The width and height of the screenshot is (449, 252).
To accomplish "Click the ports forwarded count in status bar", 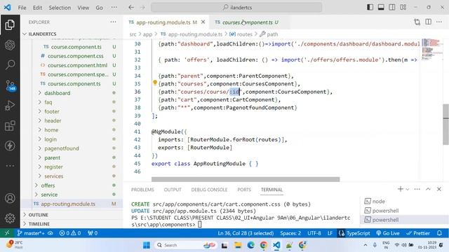I will point(93,233).
